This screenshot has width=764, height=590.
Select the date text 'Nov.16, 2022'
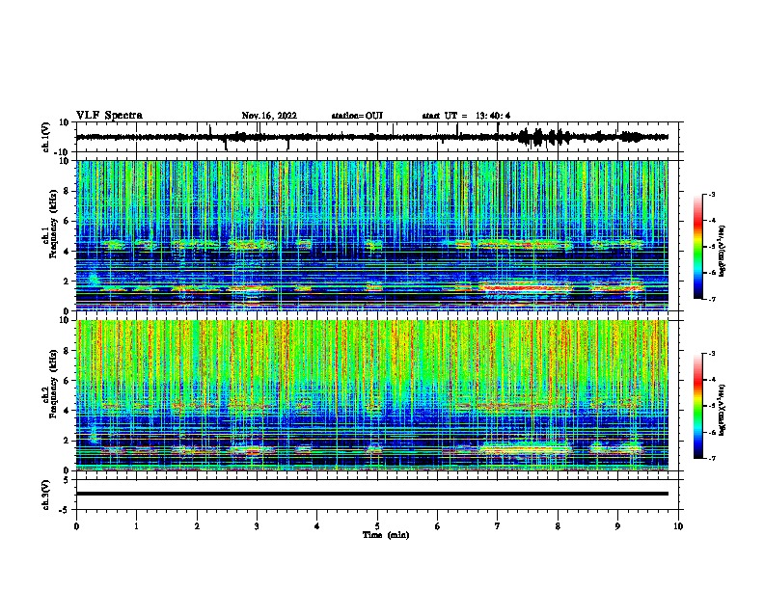[x=269, y=116]
